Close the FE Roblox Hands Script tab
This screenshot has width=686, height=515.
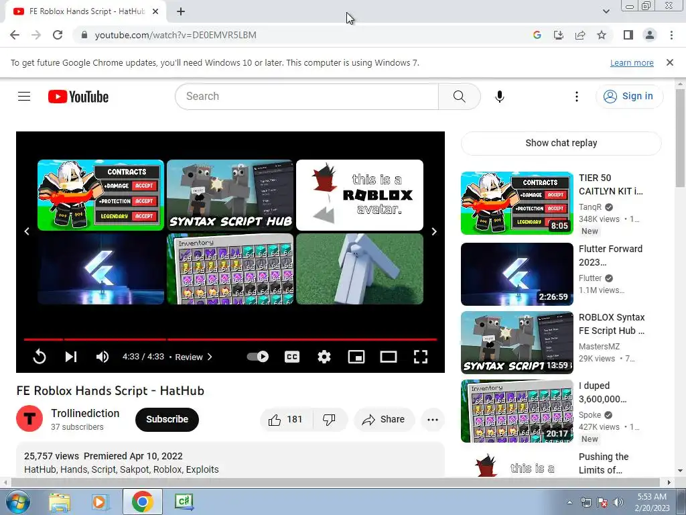155,11
